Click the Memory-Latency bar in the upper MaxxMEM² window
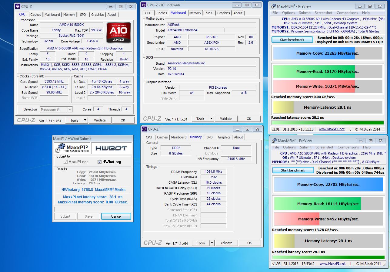Screen dimensions: 390x272 [328, 107]
